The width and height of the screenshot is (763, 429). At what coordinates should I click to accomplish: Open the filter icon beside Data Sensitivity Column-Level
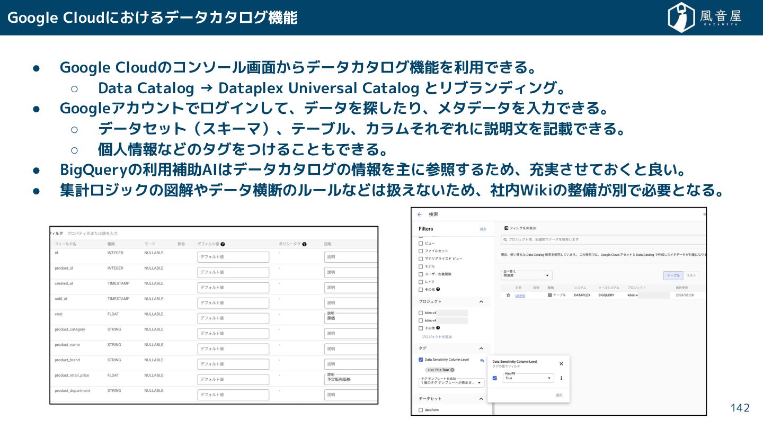482,360
